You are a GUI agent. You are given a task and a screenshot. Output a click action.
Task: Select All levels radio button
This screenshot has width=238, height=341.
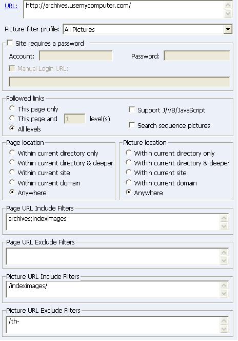12,128
